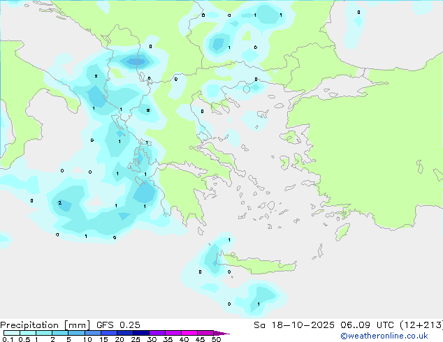Click the legend scale label '0.1'

(8, 339)
